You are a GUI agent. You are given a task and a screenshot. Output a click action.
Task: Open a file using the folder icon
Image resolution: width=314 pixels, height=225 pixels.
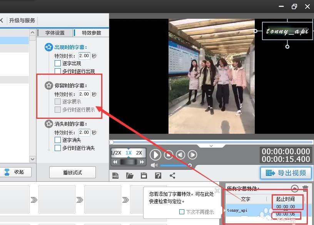129,176
